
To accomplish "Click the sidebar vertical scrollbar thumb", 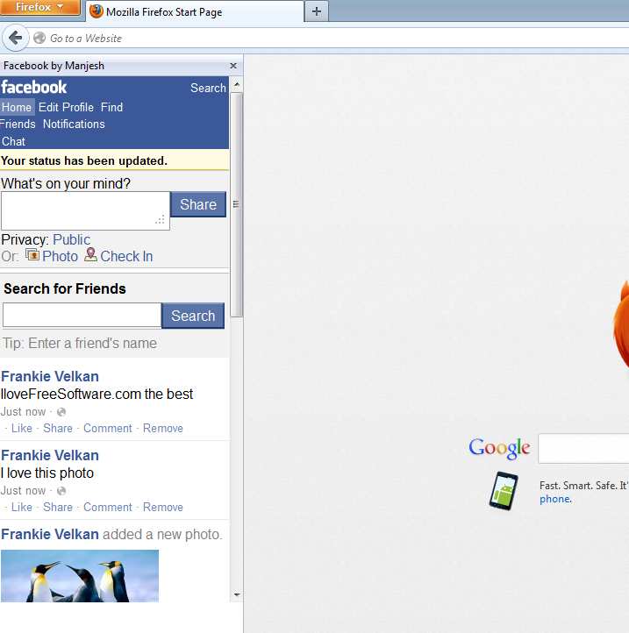I will (x=237, y=204).
